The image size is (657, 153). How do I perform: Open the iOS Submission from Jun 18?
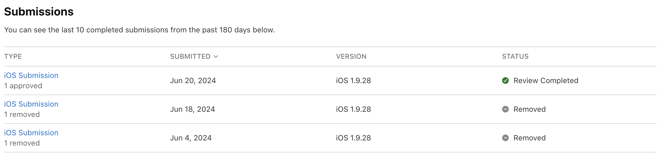31,104
